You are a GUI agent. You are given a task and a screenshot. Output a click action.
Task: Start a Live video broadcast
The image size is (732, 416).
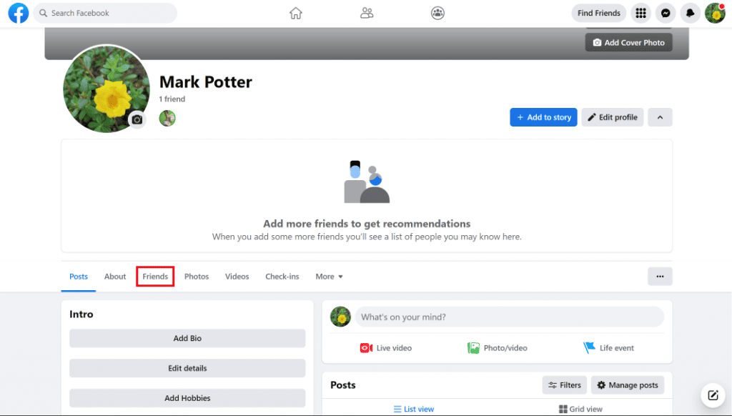385,347
